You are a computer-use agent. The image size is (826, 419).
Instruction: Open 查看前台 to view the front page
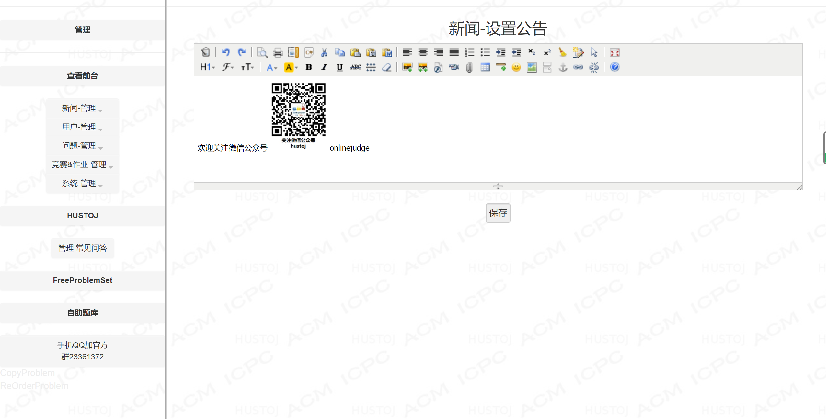[83, 76]
